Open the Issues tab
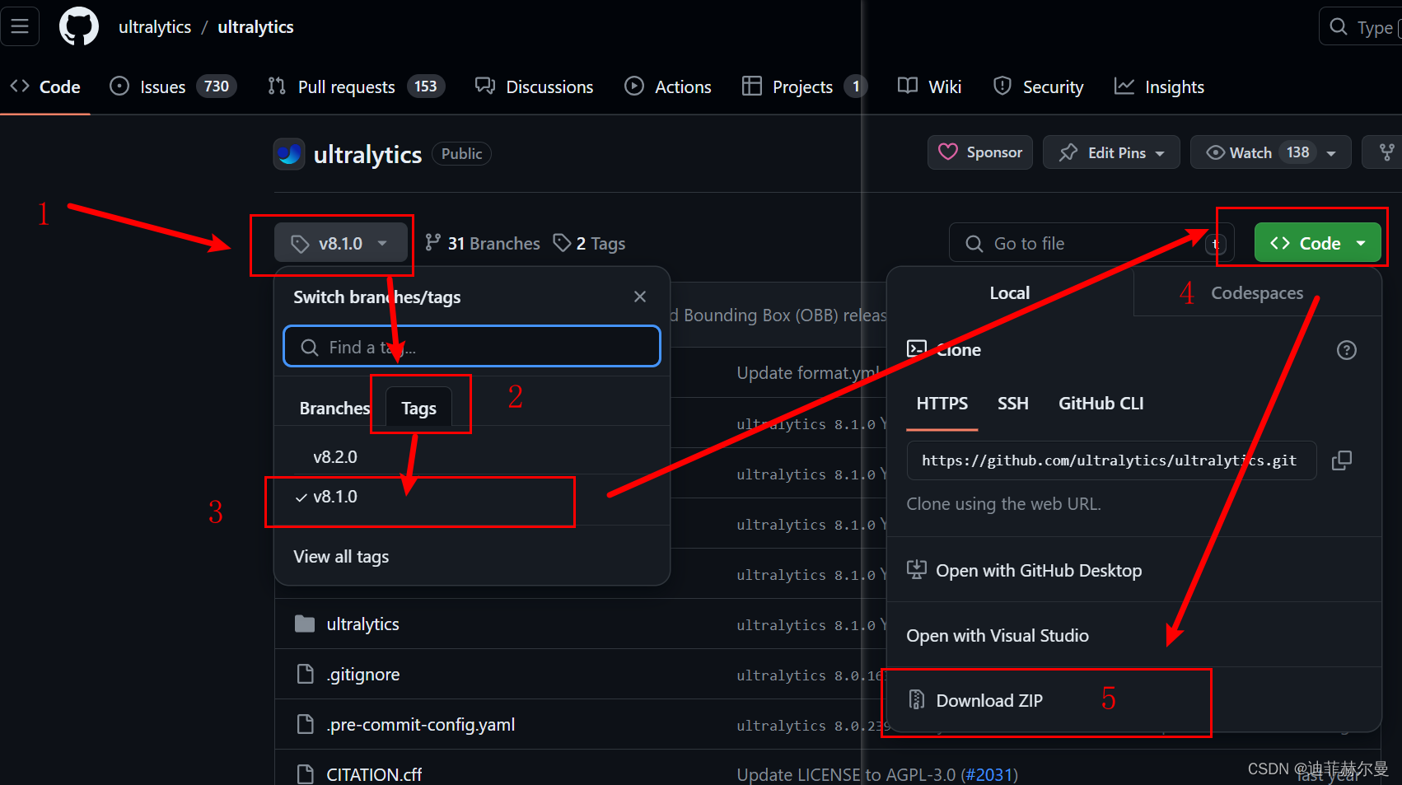 (173, 86)
